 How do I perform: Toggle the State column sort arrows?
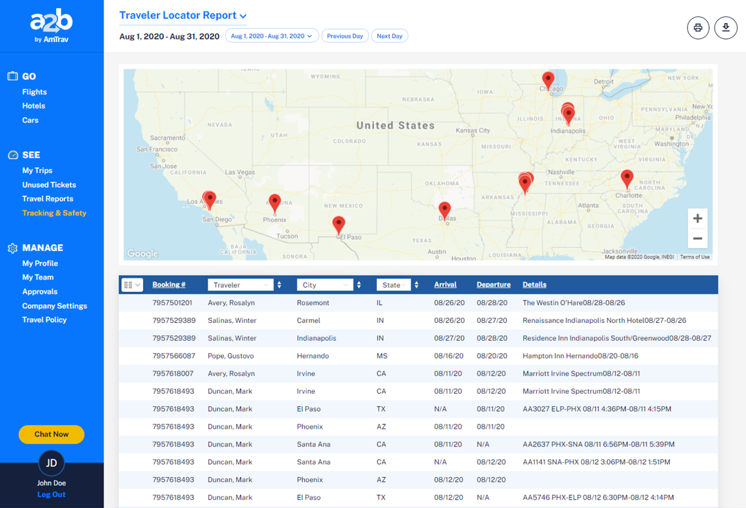click(x=416, y=285)
